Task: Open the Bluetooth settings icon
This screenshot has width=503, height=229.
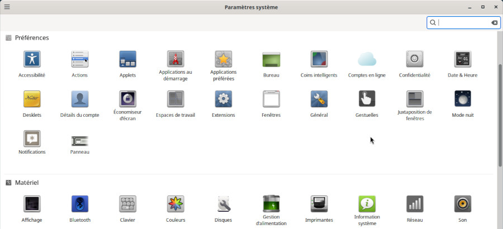Action: (79, 204)
